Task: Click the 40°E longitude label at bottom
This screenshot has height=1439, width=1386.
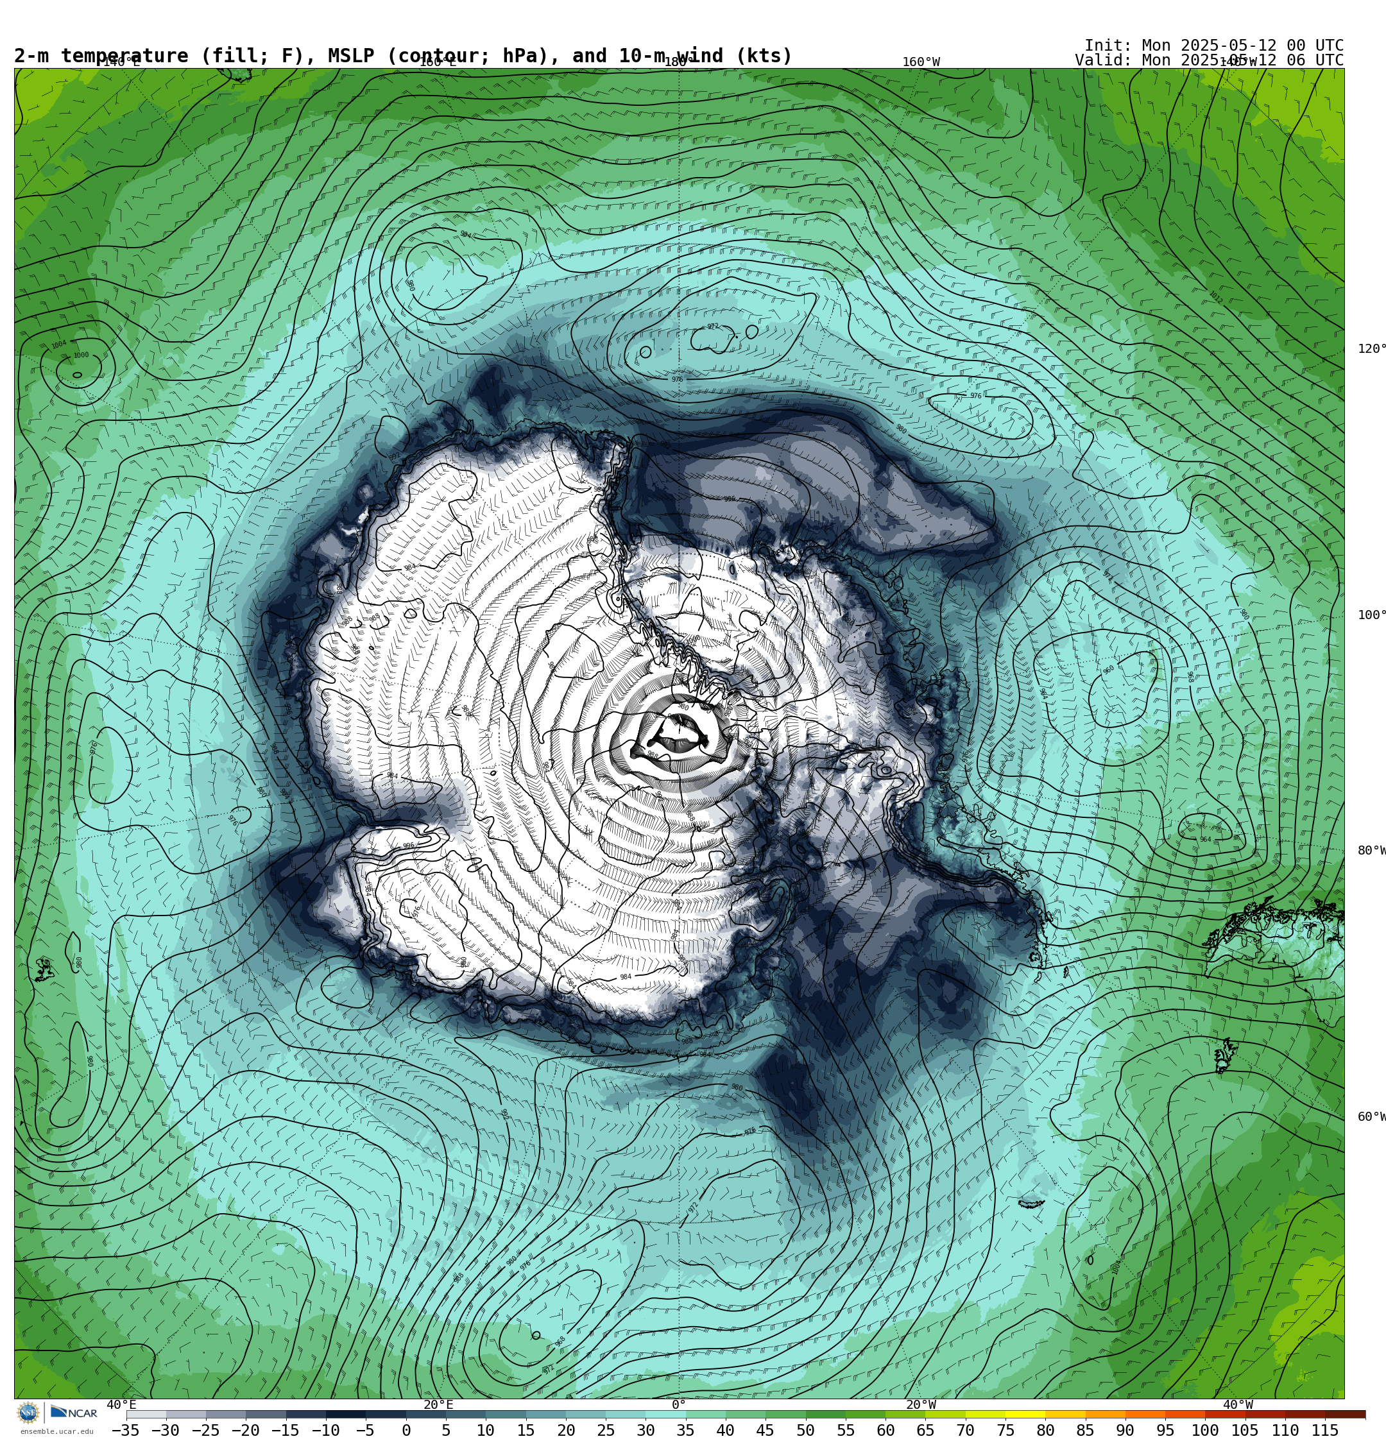Action: (121, 1404)
